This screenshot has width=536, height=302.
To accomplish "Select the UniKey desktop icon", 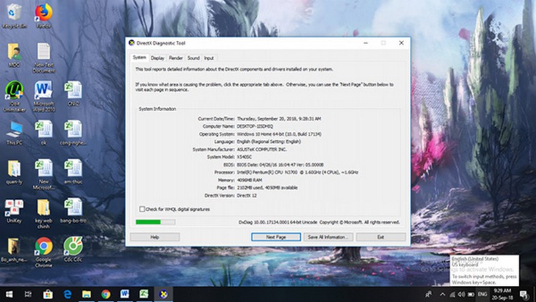I will pos(13,209).
